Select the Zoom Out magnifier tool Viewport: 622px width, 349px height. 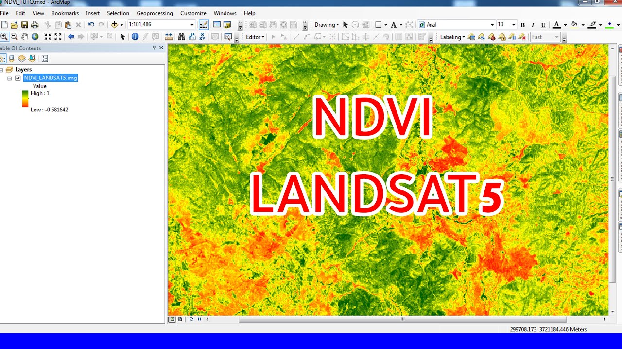coord(14,37)
